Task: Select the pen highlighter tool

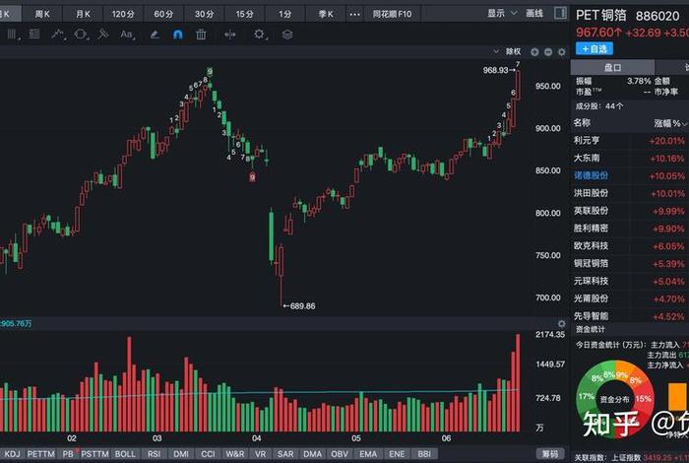Action: click(x=155, y=34)
